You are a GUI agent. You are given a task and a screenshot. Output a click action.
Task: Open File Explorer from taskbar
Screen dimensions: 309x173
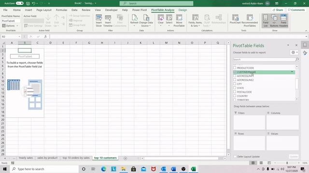tap(124, 169)
